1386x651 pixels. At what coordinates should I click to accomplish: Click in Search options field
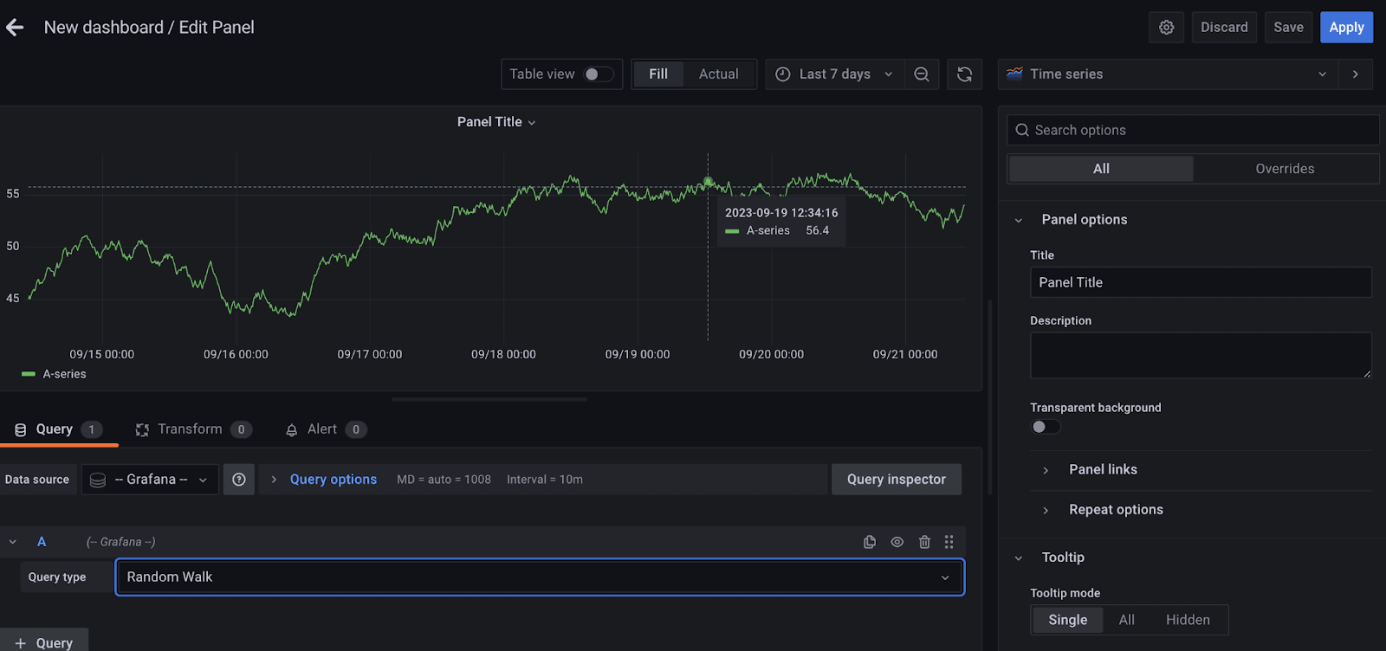tap(1193, 130)
